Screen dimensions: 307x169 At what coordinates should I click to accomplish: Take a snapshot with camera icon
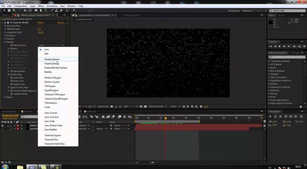(112, 106)
